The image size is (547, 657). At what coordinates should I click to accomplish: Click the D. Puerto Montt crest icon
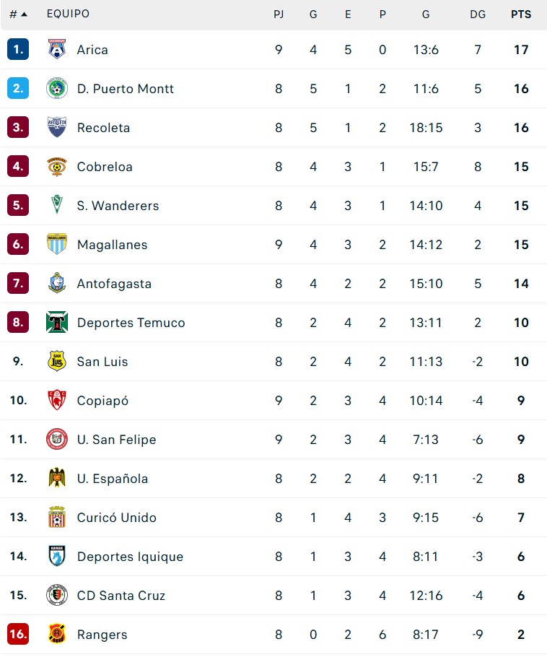coord(56,89)
